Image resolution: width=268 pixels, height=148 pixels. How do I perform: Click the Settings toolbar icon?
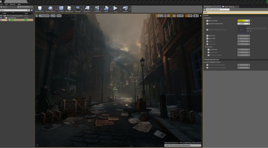coord(78,9)
